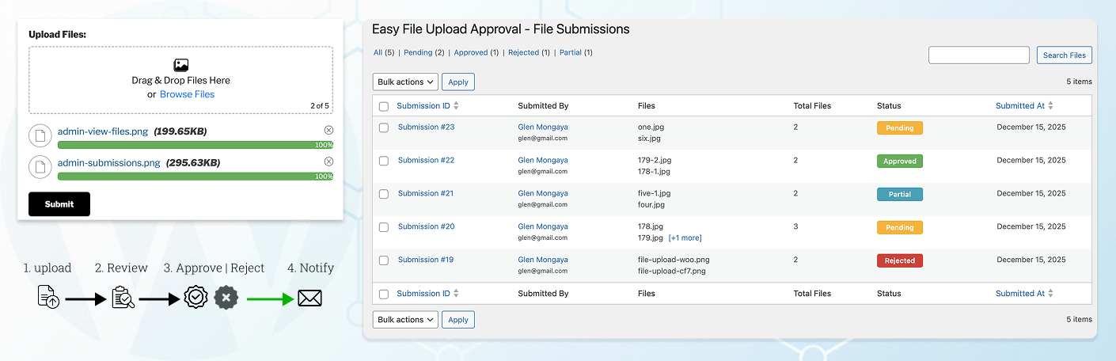The image size is (1116, 361).
Task: Click the reject badge X icon
Action: 226,298
